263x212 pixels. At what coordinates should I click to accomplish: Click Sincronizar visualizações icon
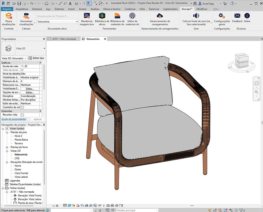[26, 16]
